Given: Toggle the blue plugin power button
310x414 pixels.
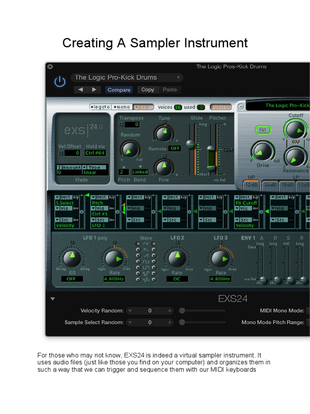Looking at the screenshot, I should point(60,81).
